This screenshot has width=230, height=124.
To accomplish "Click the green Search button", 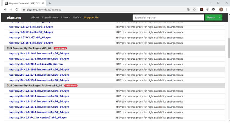I will pyautogui.click(x=211, y=18).
